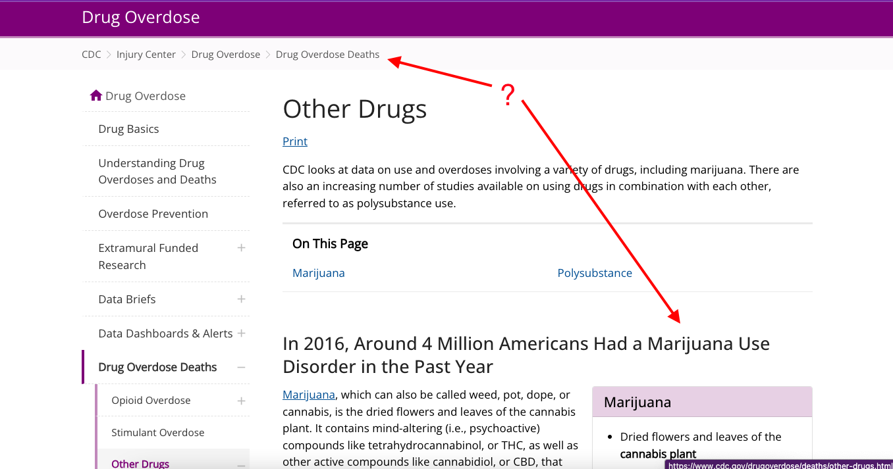893x469 pixels.
Task: Collapse the Other Drugs submenu
Action: point(241,464)
